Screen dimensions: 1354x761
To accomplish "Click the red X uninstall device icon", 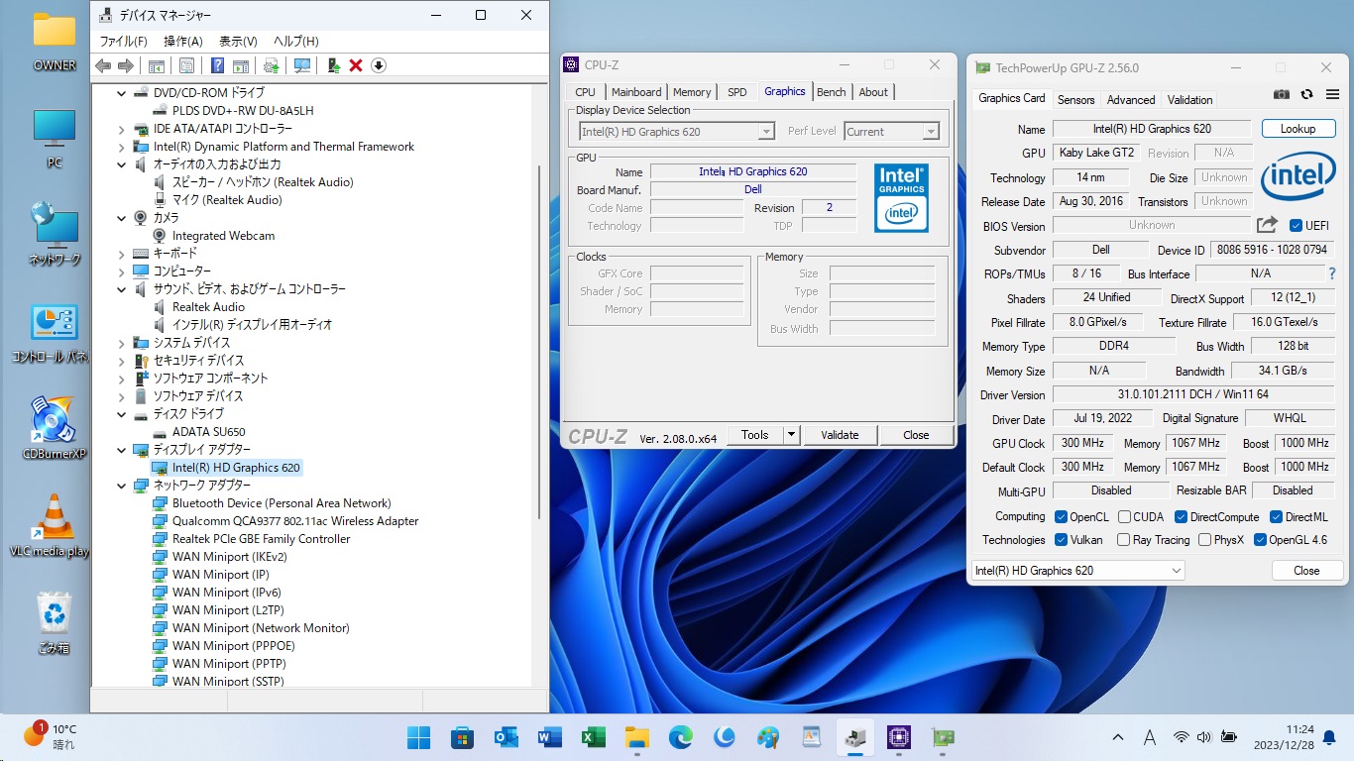I will [356, 65].
